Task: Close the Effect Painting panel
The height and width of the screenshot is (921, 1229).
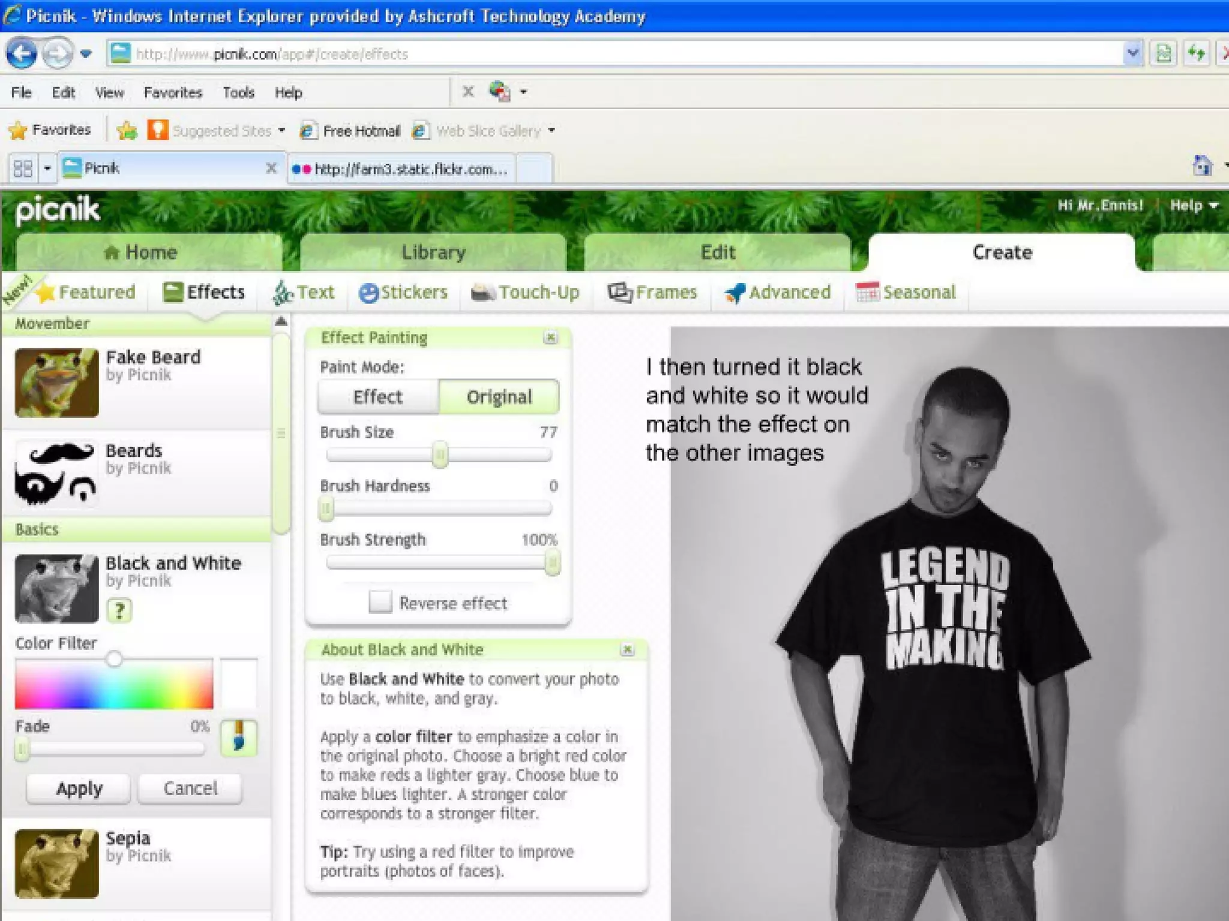Action: [x=550, y=338]
